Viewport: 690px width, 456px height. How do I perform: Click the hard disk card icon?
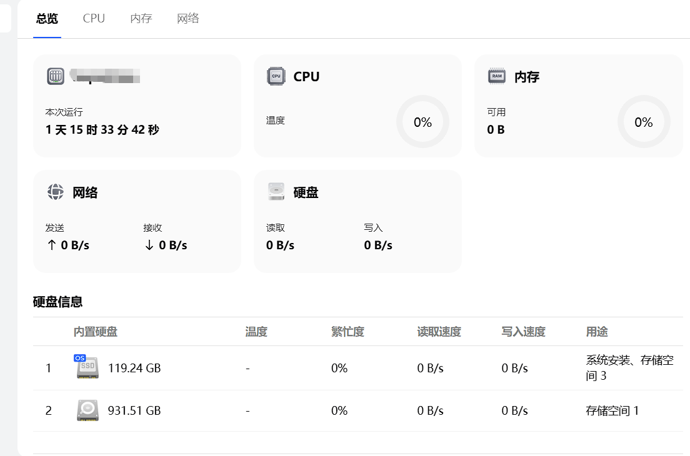point(276,192)
